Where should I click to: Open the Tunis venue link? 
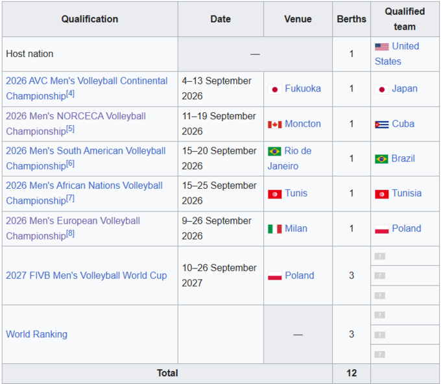point(296,193)
